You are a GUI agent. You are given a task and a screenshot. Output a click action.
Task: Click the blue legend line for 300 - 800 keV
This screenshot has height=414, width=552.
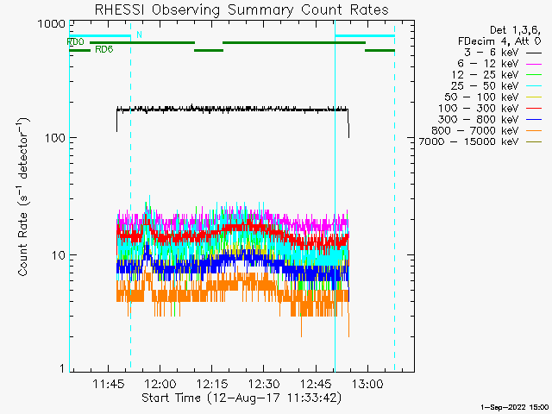pyautogui.click(x=534, y=120)
